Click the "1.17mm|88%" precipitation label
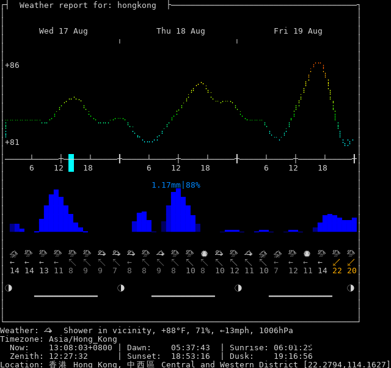The image size is (391, 368). tap(176, 185)
